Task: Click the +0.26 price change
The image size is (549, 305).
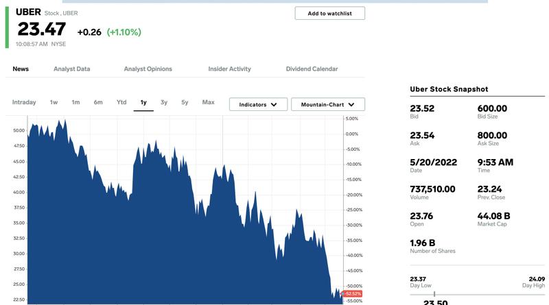Action: pyautogui.click(x=89, y=32)
